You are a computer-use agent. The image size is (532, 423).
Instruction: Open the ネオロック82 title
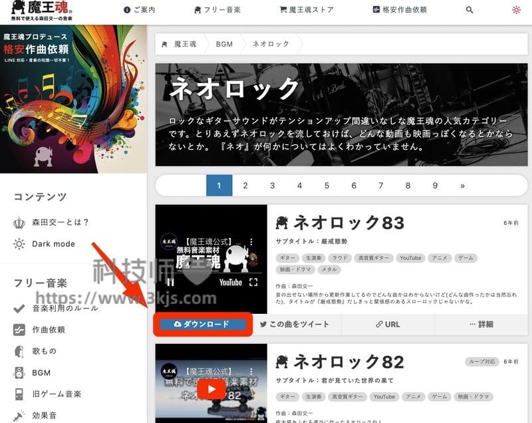click(x=349, y=362)
